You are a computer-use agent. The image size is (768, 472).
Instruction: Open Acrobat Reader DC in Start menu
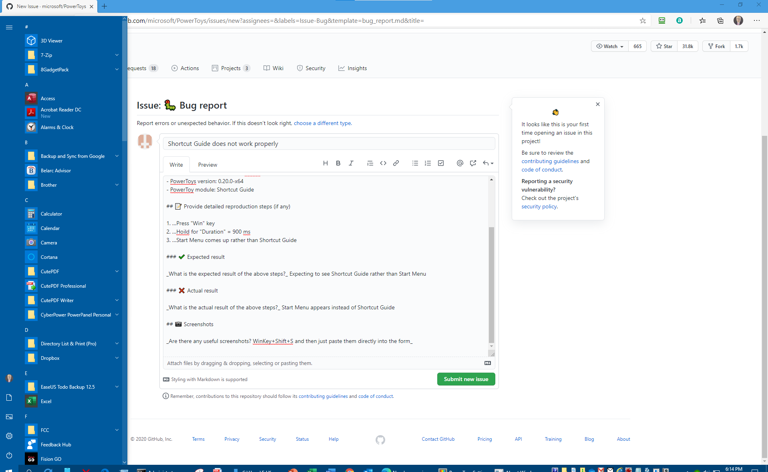[72, 113]
